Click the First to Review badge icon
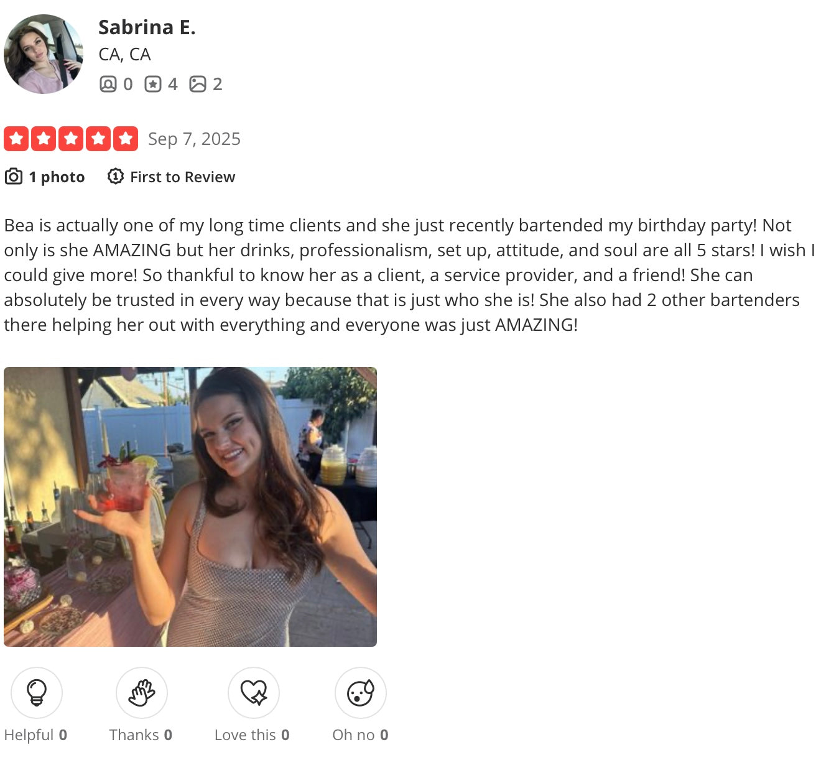Viewport: 816px width, 765px height. coord(116,177)
